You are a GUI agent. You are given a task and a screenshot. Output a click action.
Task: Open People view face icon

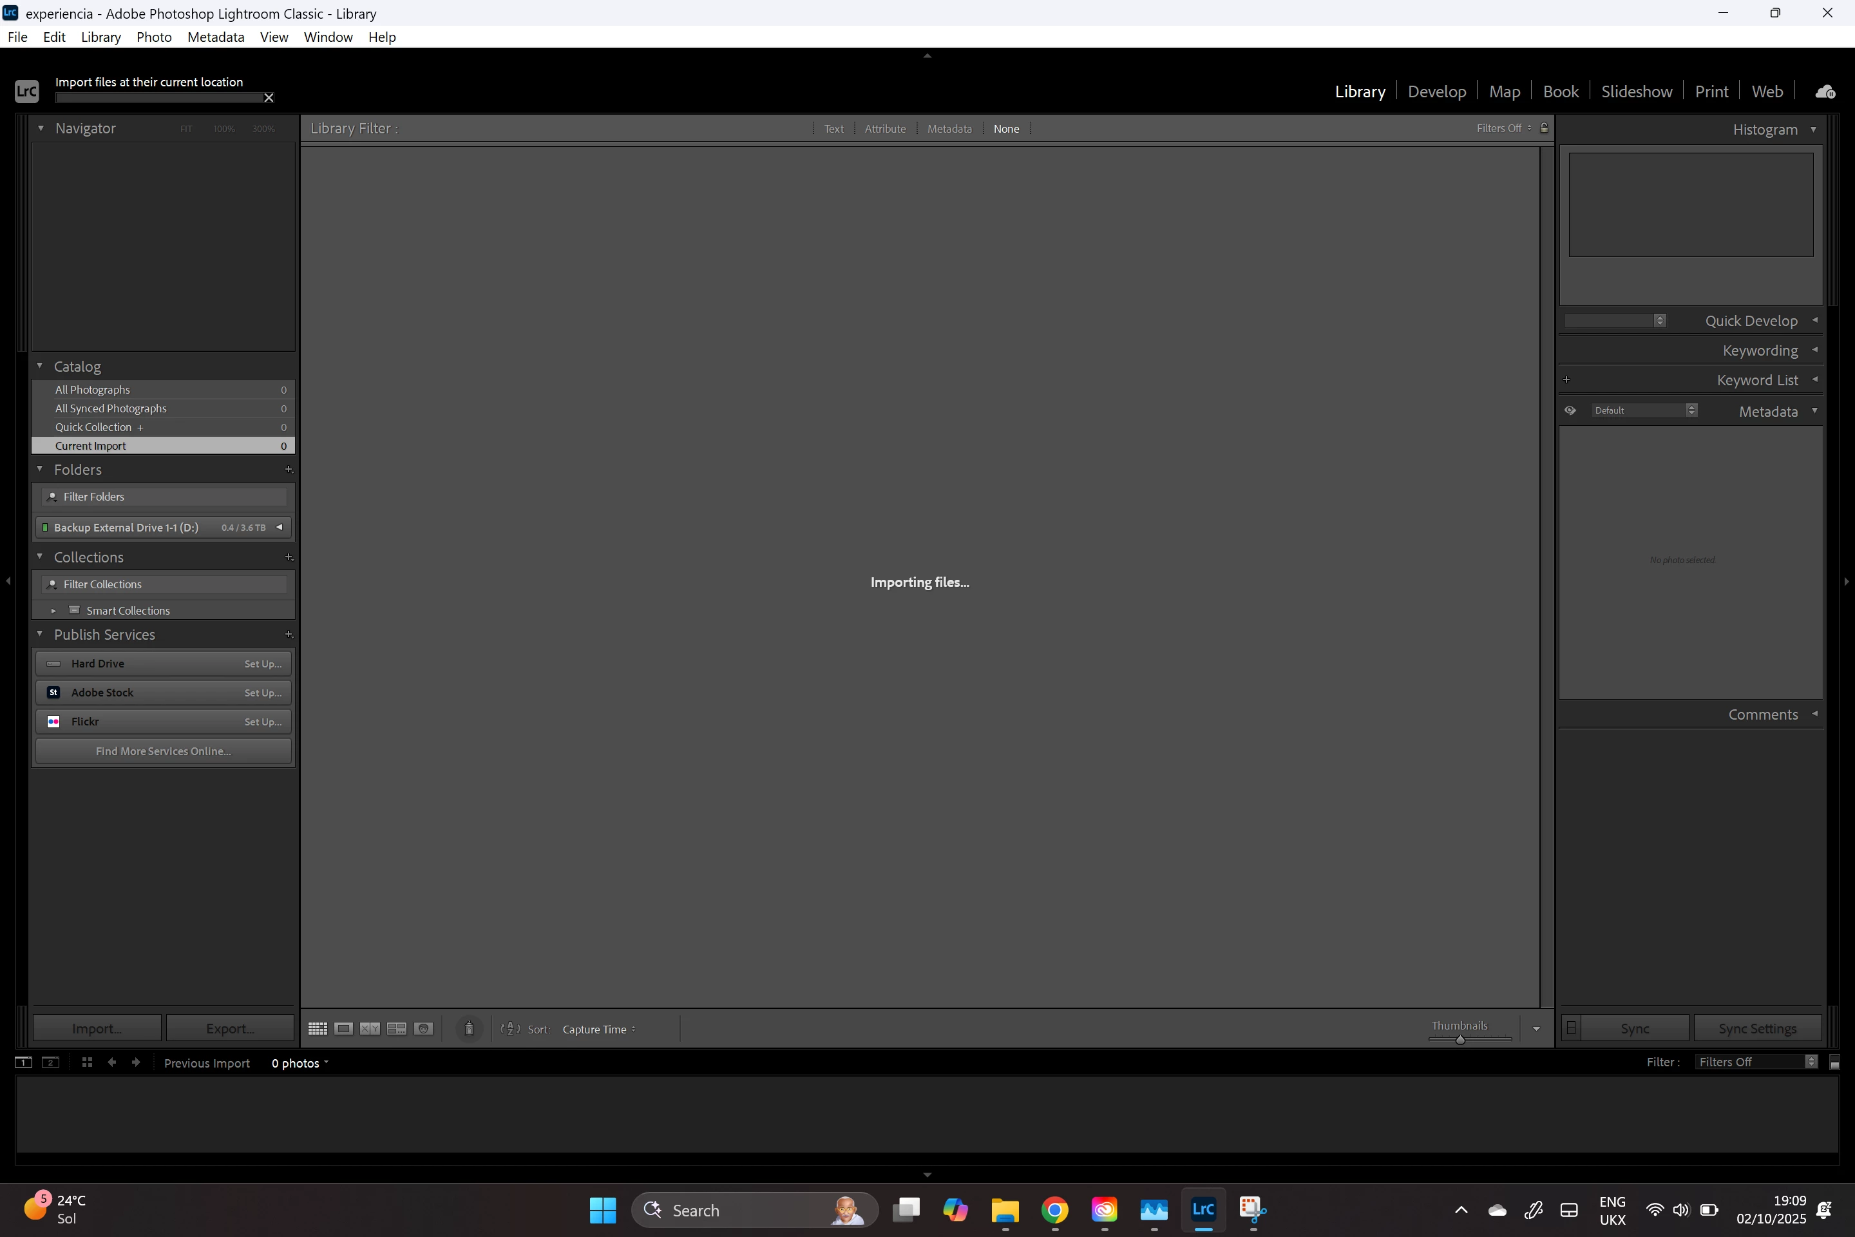pos(424,1029)
